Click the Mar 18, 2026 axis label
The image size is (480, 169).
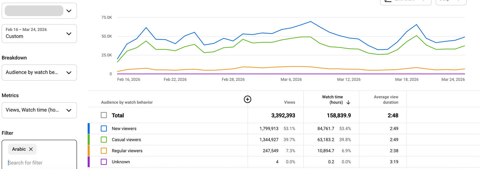(x=407, y=79)
